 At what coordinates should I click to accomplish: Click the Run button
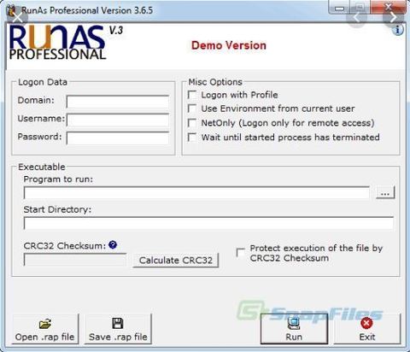point(294,329)
